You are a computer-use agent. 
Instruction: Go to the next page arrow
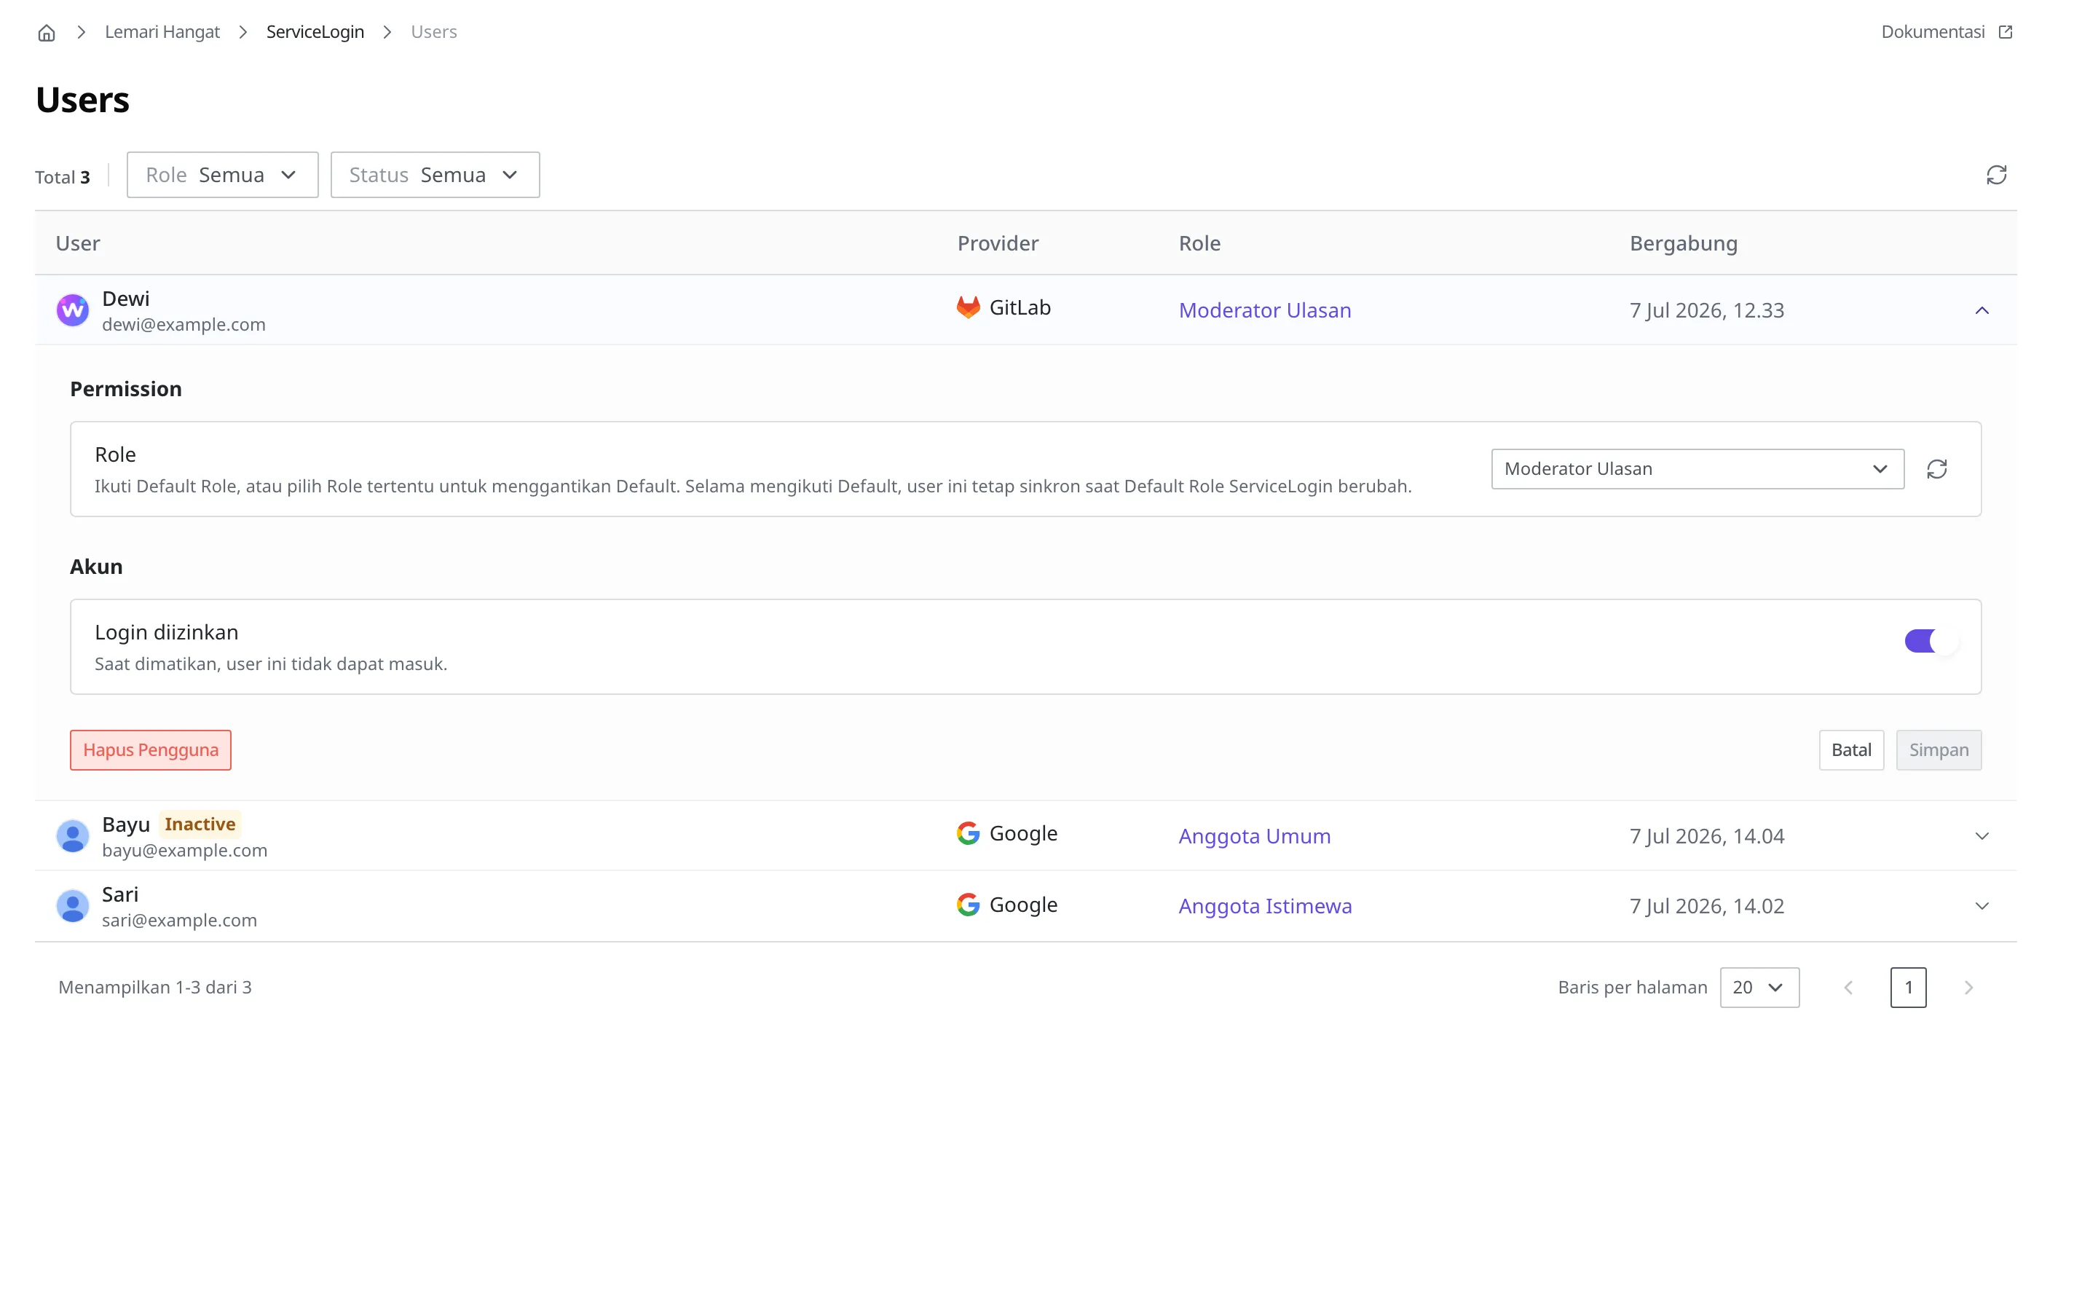tap(1968, 987)
